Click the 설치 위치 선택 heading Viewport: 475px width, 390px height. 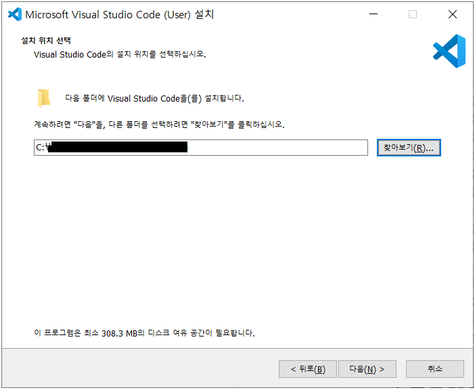(46, 41)
